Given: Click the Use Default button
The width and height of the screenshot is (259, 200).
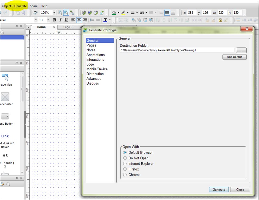Looking at the screenshot, I should [x=234, y=57].
